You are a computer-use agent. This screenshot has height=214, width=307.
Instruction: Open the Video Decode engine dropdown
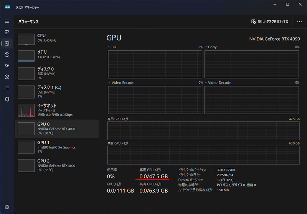[x=218, y=82]
